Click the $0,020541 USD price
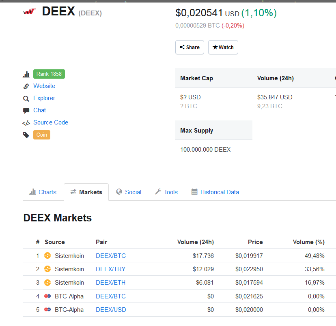The width and height of the screenshot is (336, 326). tap(207, 13)
